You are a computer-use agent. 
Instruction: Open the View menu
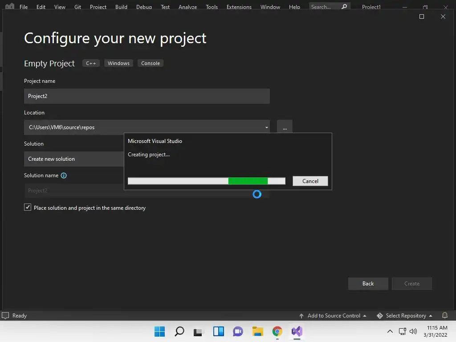[x=60, y=7]
